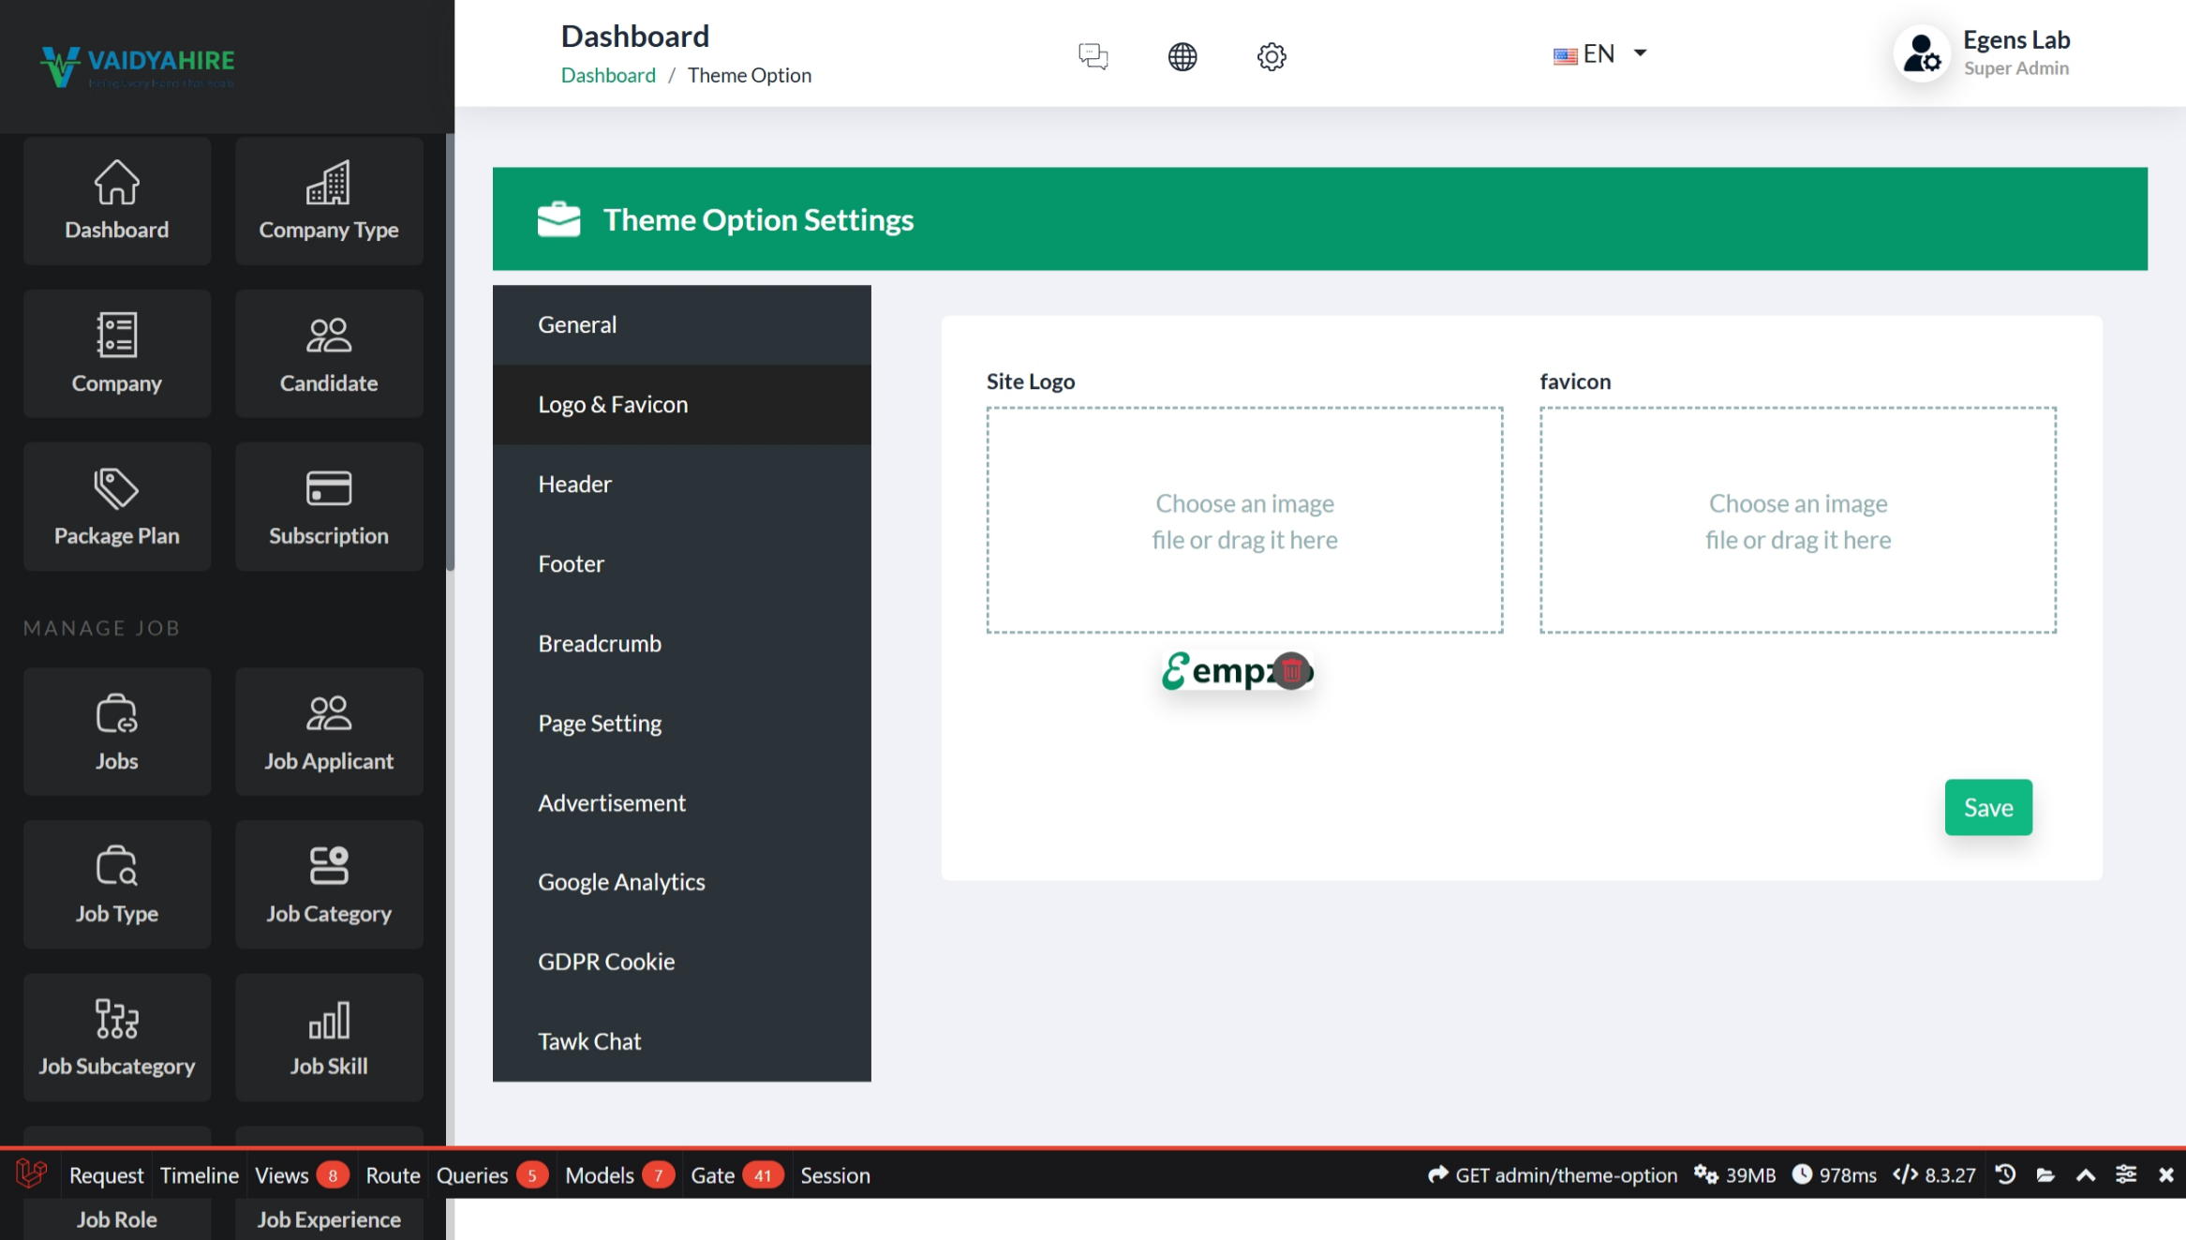Click the globe website icon
2186x1240 pixels.
(x=1182, y=56)
